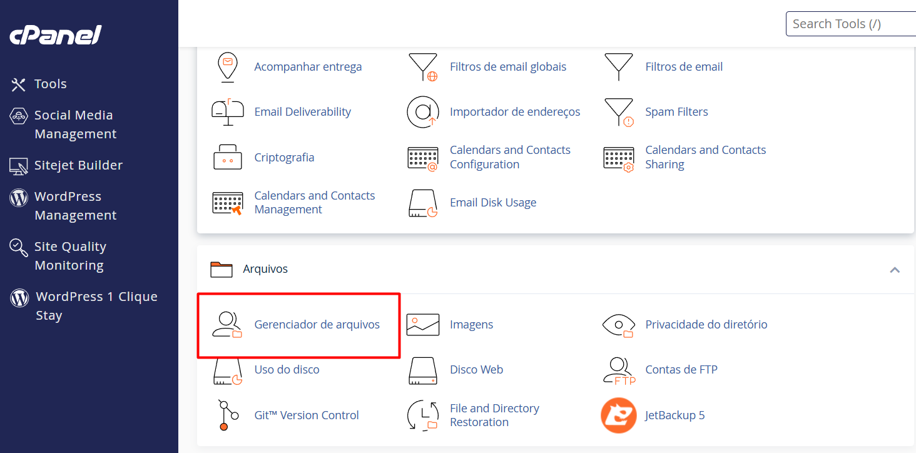The image size is (916, 453).
Task: Click the cPanel logo
Action: pyautogui.click(x=55, y=35)
